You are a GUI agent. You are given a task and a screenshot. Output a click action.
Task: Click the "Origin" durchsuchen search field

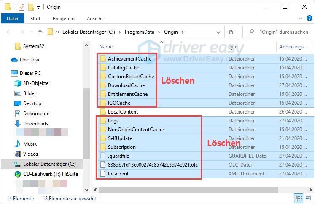[276, 32]
